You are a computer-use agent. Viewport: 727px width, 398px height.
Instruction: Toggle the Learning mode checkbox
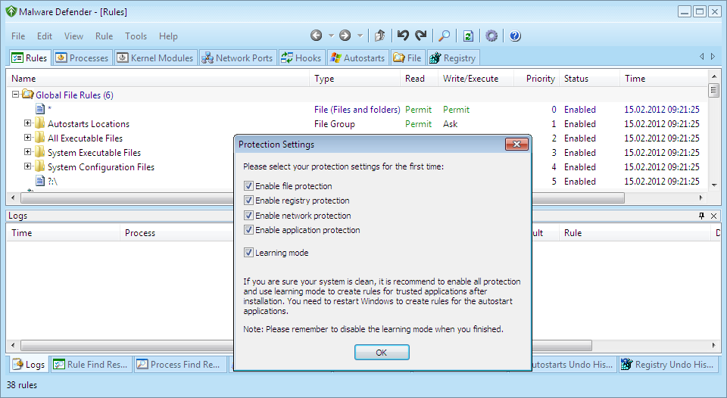coord(248,253)
